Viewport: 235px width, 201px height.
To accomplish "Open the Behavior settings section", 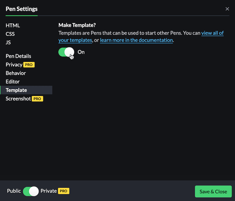I will tap(16, 73).
